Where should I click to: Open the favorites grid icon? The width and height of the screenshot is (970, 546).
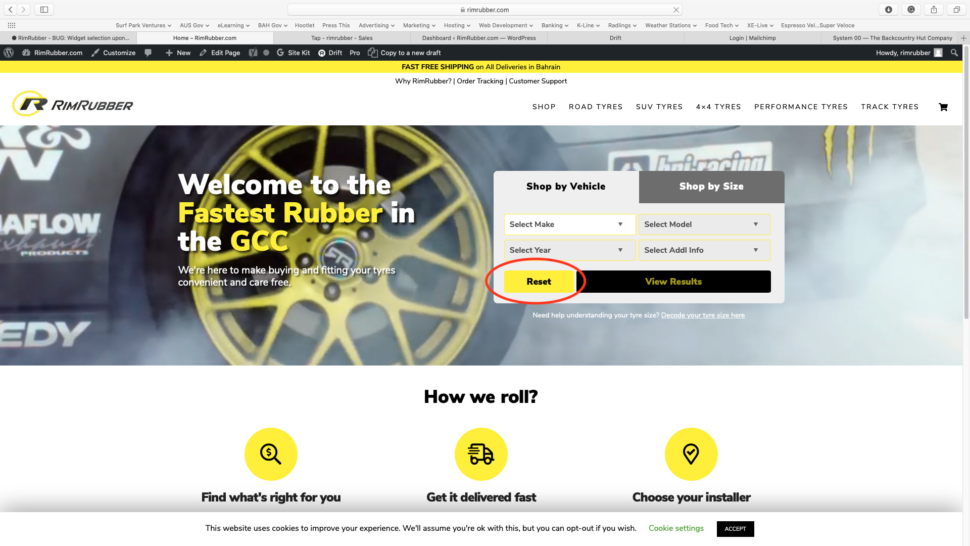click(x=12, y=25)
